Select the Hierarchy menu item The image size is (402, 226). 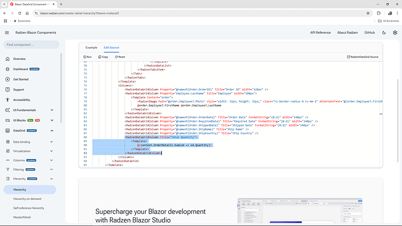tap(30, 190)
